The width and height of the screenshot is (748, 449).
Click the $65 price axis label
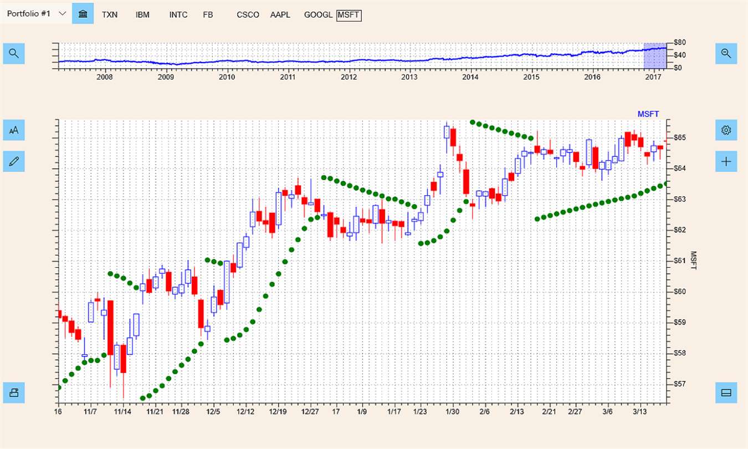(x=680, y=137)
